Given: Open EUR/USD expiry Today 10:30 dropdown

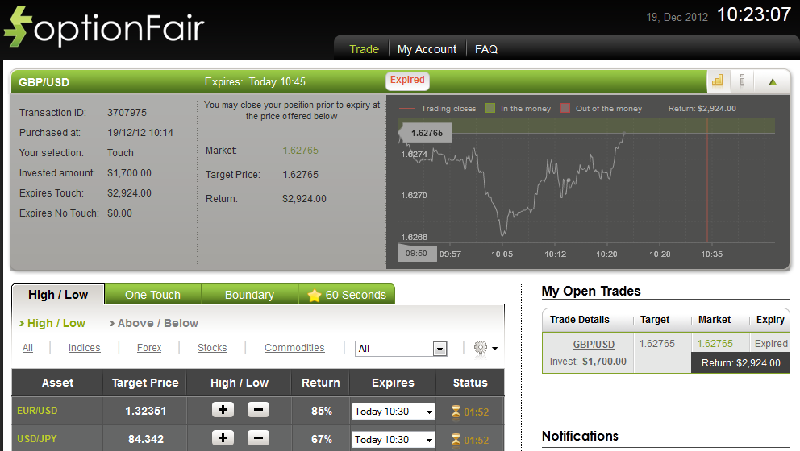Looking at the screenshot, I should point(393,412).
